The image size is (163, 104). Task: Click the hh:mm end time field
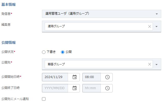91,88
